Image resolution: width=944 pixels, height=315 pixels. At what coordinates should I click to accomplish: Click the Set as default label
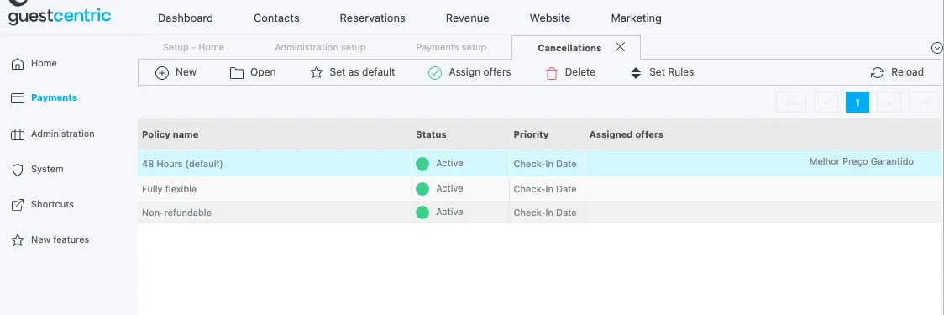[363, 72]
